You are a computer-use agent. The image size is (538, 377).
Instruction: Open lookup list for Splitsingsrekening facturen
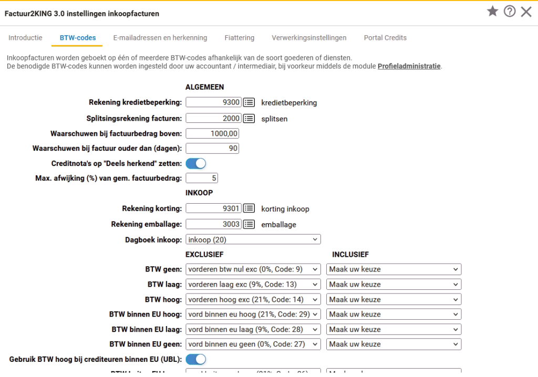point(249,119)
